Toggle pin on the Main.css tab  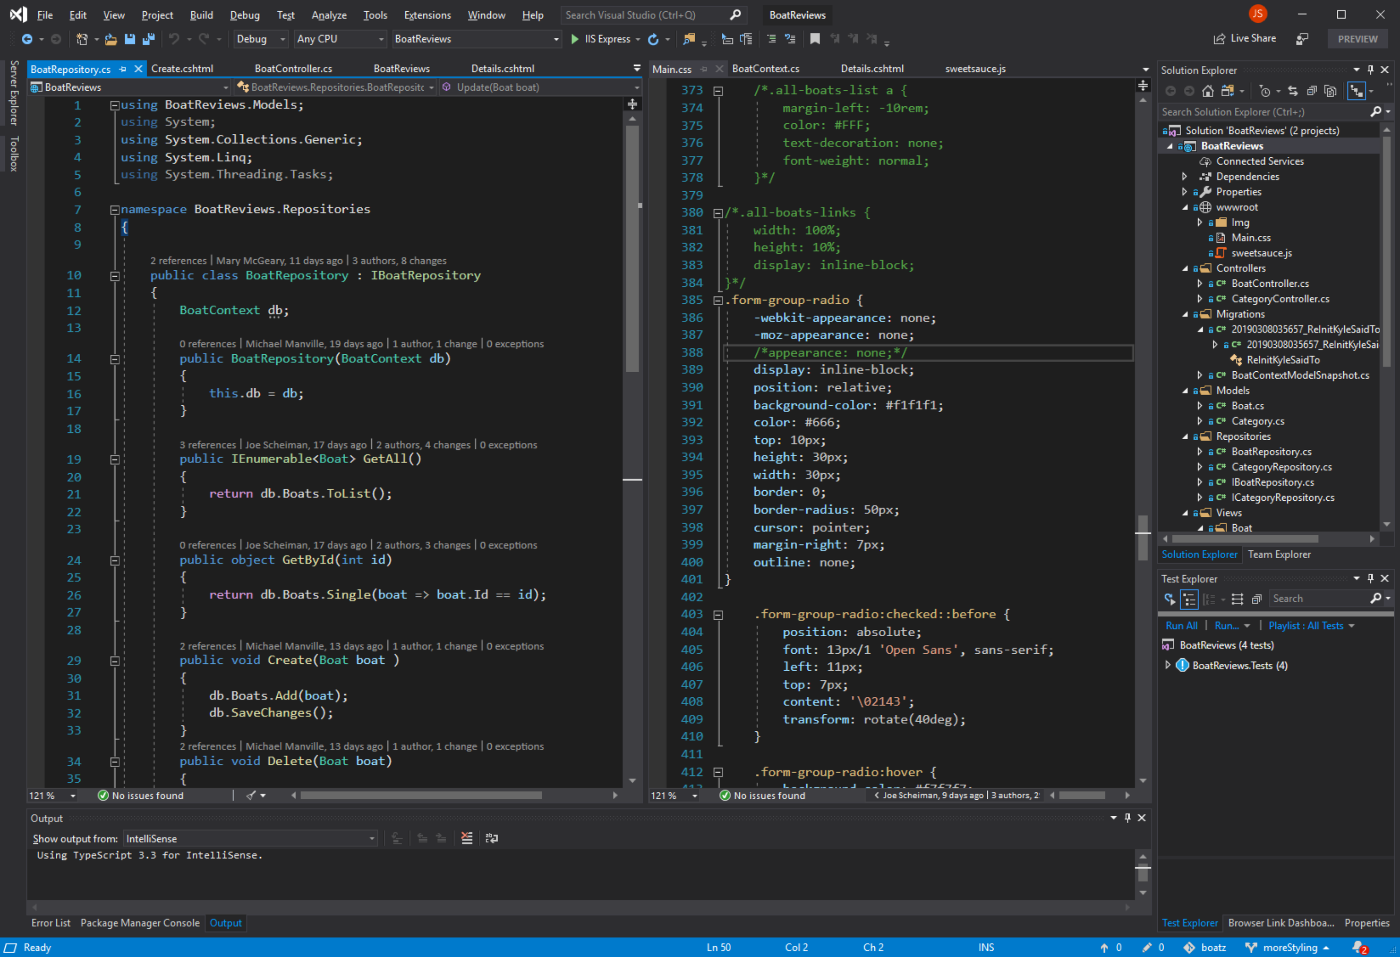coord(703,69)
